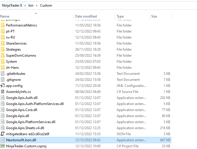Select the pt-PT folder name
Image resolution: width=197 pixels, height=149 pixels.
click(x=10, y=31)
